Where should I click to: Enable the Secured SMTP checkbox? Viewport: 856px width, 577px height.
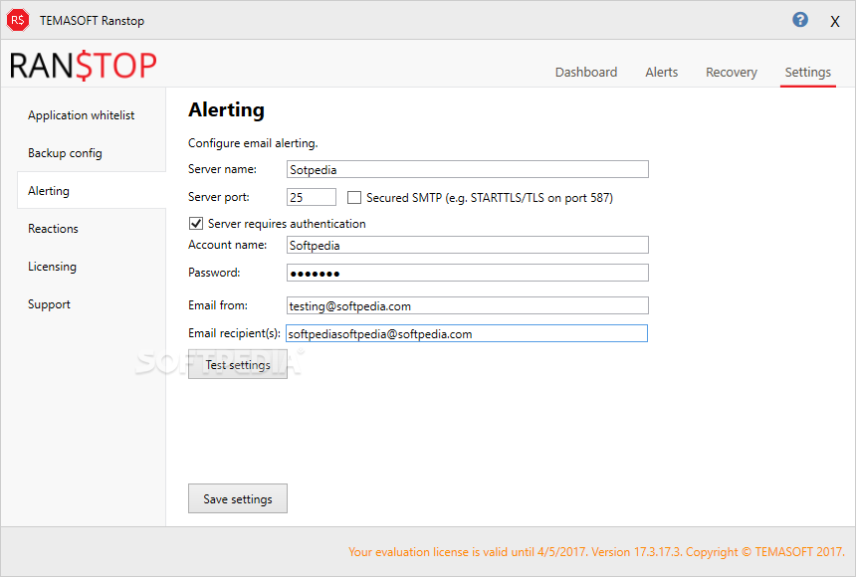(x=354, y=197)
